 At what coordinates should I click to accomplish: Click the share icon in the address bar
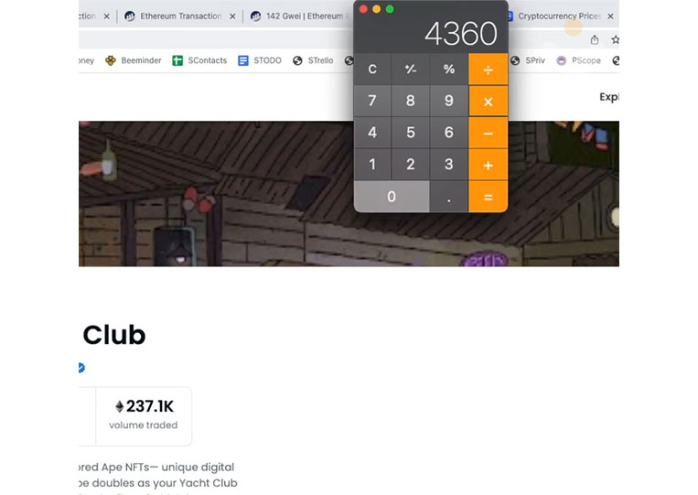tap(595, 39)
